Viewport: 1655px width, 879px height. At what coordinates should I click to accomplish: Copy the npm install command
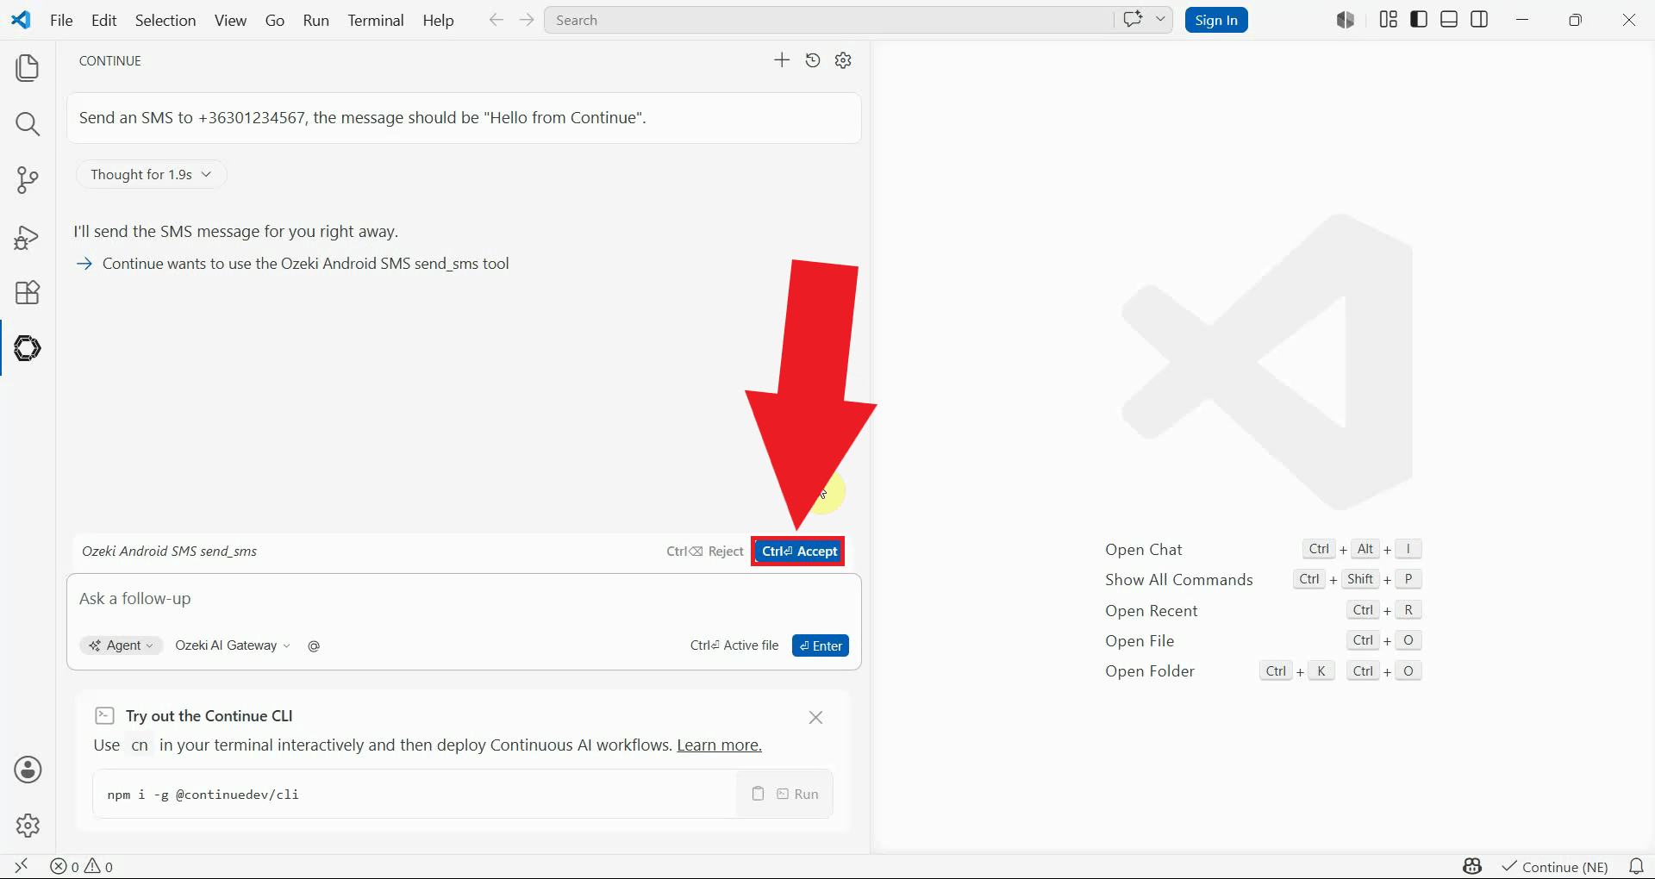tap(758, 794)
